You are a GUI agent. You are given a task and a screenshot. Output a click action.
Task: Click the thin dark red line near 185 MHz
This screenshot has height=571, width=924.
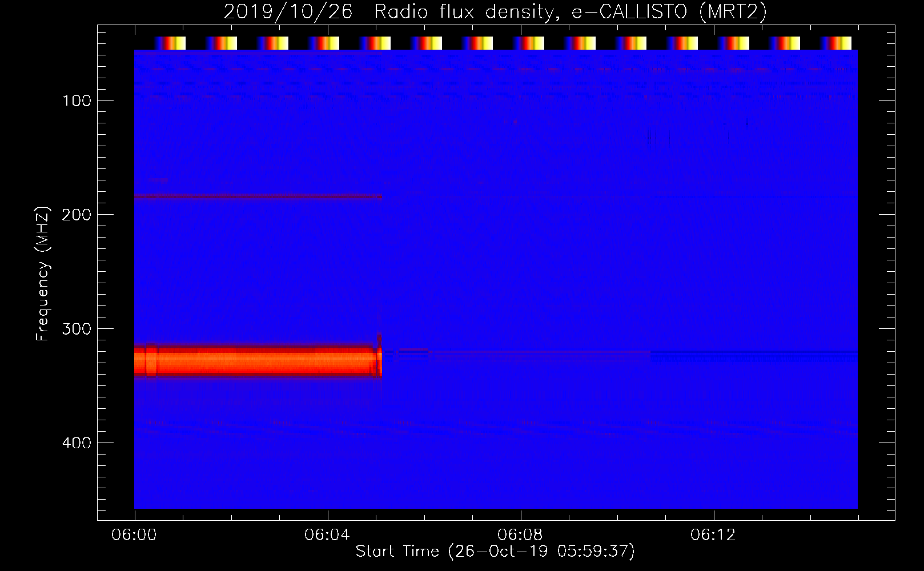(258, 197)
